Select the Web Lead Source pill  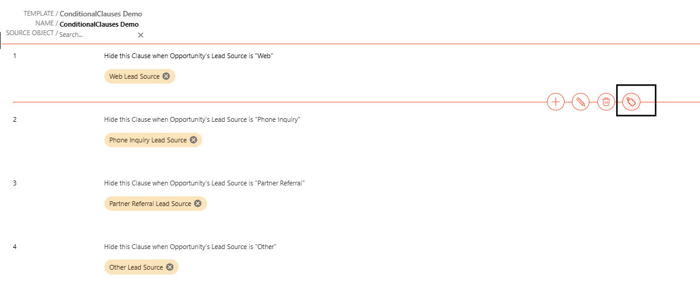coord(140,76)
